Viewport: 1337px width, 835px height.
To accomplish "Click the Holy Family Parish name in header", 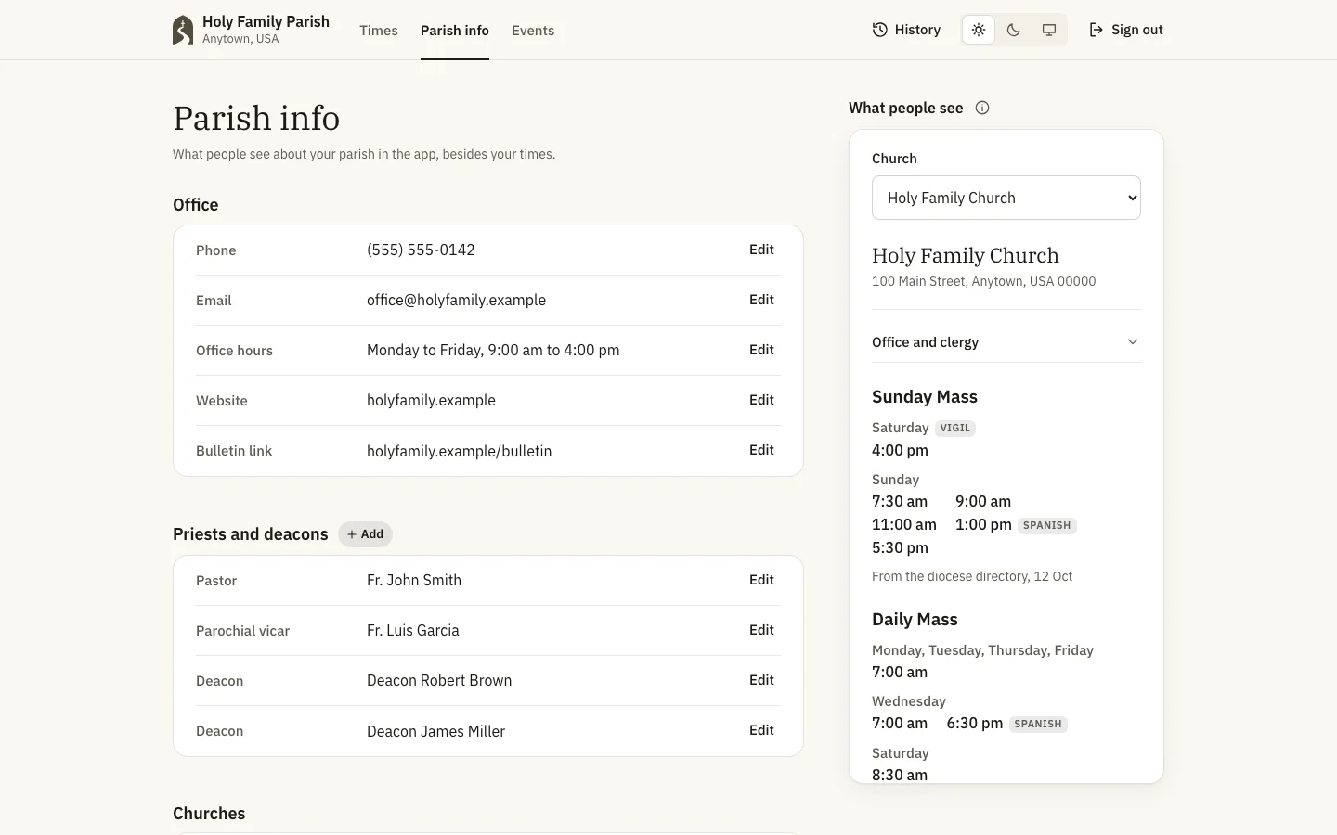I will pyautogui.click(x=266, y=21).
